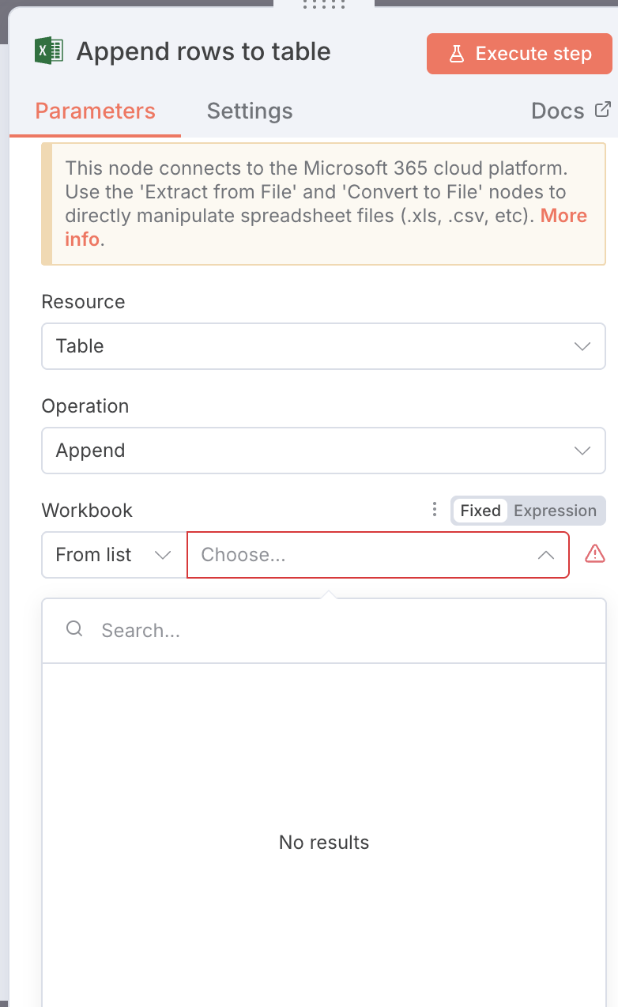Open the Resource dropdown showing Table
The height and width of the screenshot is (1007, 618).
pos(323,346)
